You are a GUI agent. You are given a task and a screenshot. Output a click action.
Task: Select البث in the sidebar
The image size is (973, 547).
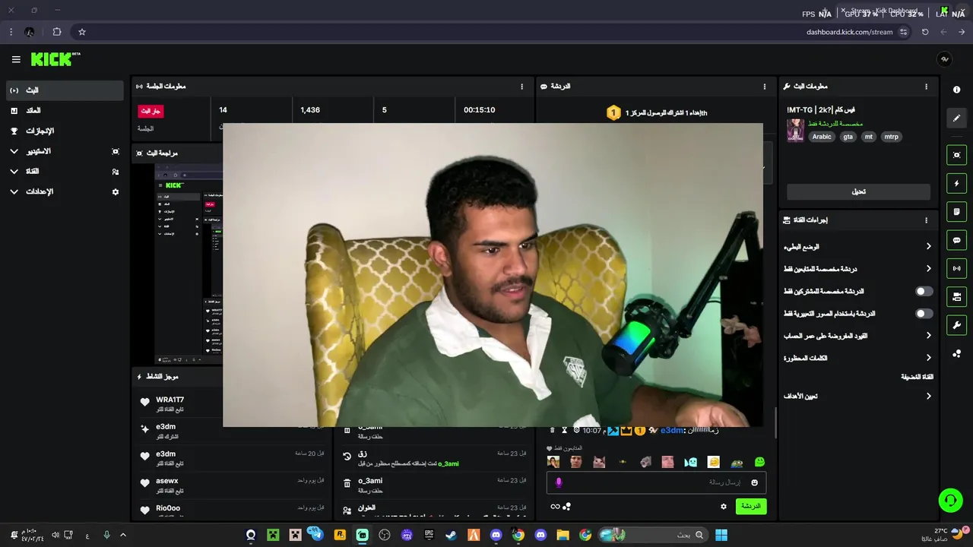pyautogui.click(x=65, y=90)
